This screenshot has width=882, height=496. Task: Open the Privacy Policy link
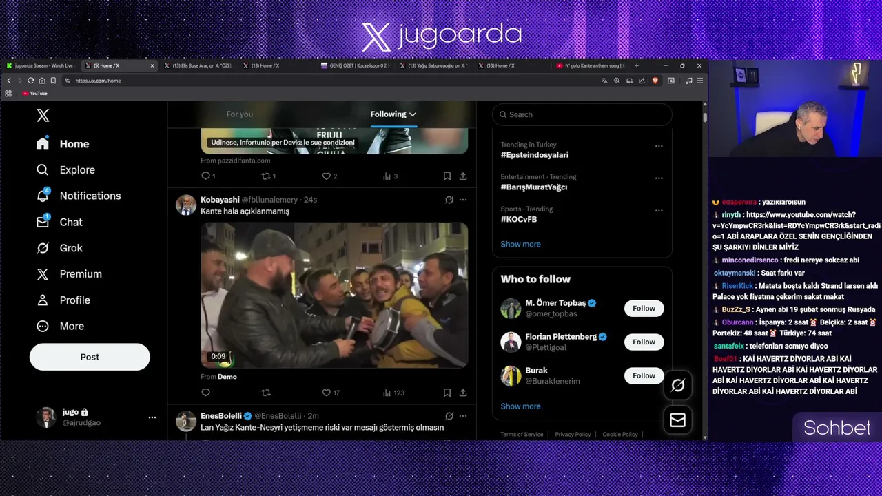(573, 435)
